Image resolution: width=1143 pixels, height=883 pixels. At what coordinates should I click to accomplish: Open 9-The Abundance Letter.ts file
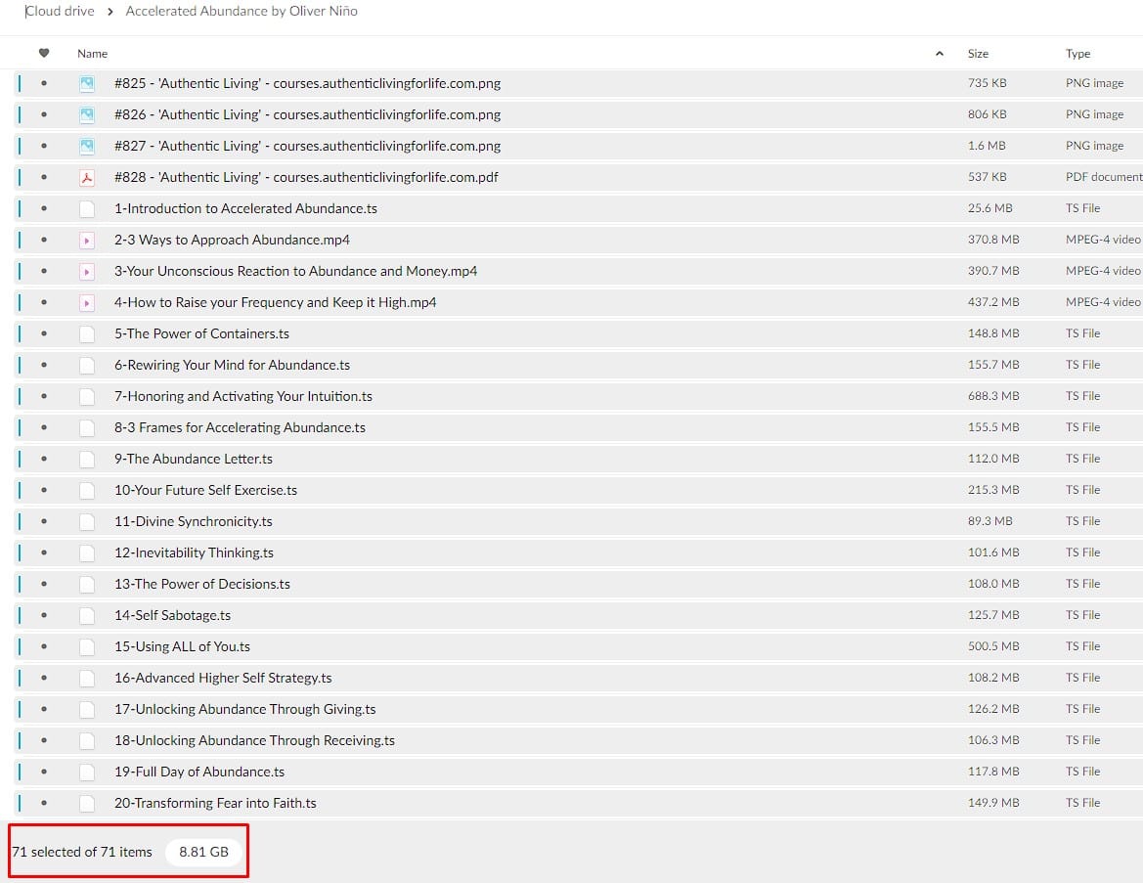194,459
